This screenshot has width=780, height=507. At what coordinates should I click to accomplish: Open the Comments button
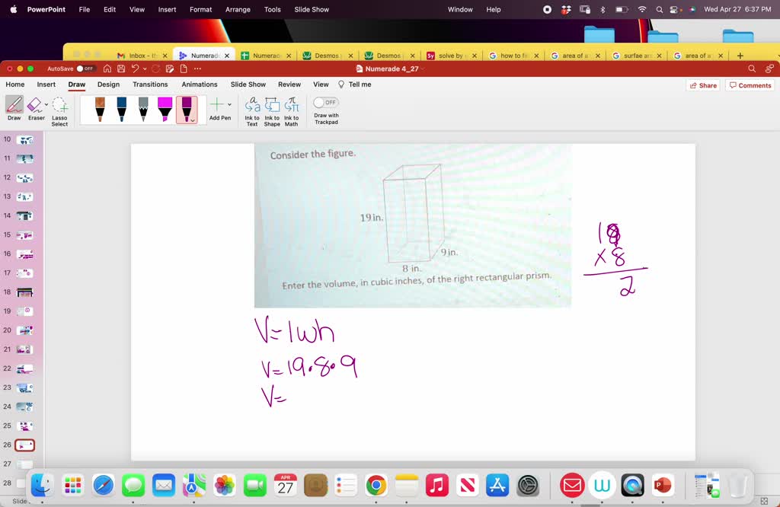(x=750, y=85)
